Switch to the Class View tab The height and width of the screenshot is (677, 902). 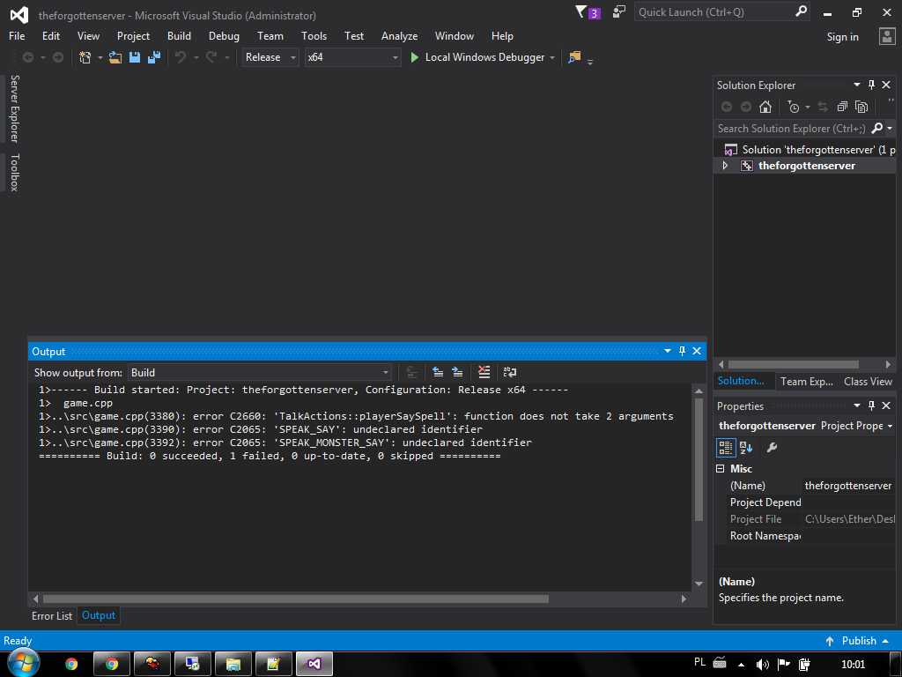[x=868, y=381]
